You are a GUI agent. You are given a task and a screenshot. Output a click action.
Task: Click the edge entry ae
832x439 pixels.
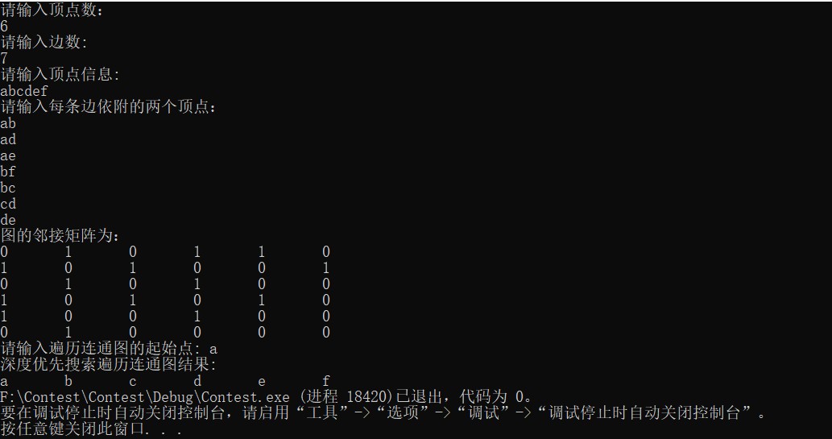coord(8,155)
